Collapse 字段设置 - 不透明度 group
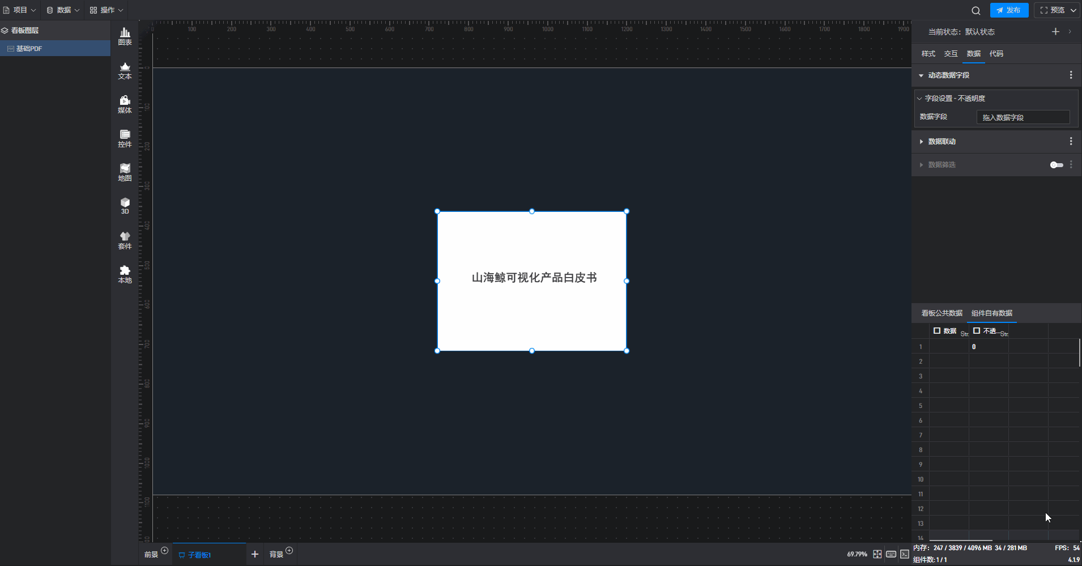 (x=919, y=99)
